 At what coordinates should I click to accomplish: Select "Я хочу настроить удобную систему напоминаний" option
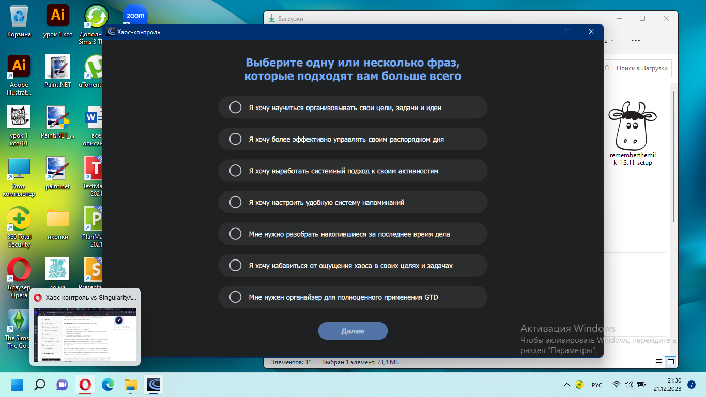point(235,202)
